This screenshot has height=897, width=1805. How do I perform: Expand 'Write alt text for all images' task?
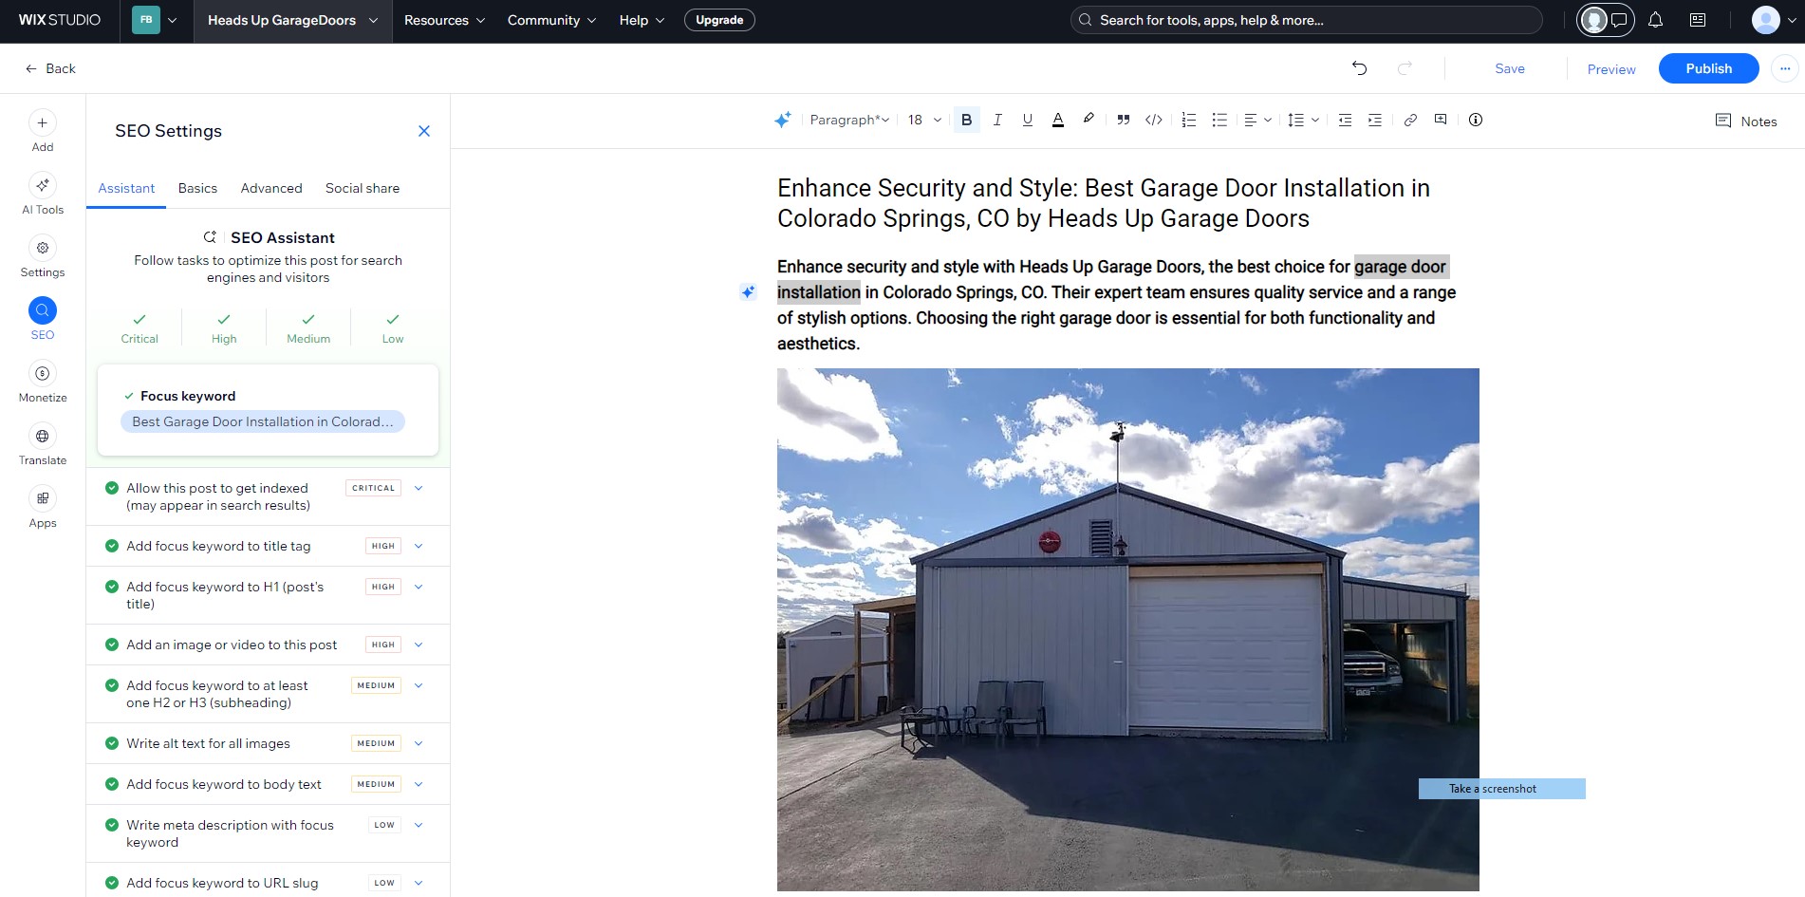click(x=419, y=743)
